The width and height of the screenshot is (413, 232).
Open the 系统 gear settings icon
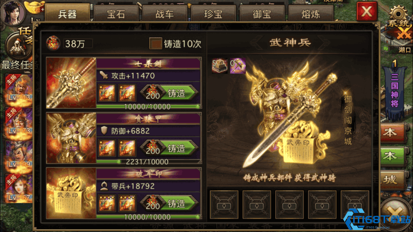[399, 16]
